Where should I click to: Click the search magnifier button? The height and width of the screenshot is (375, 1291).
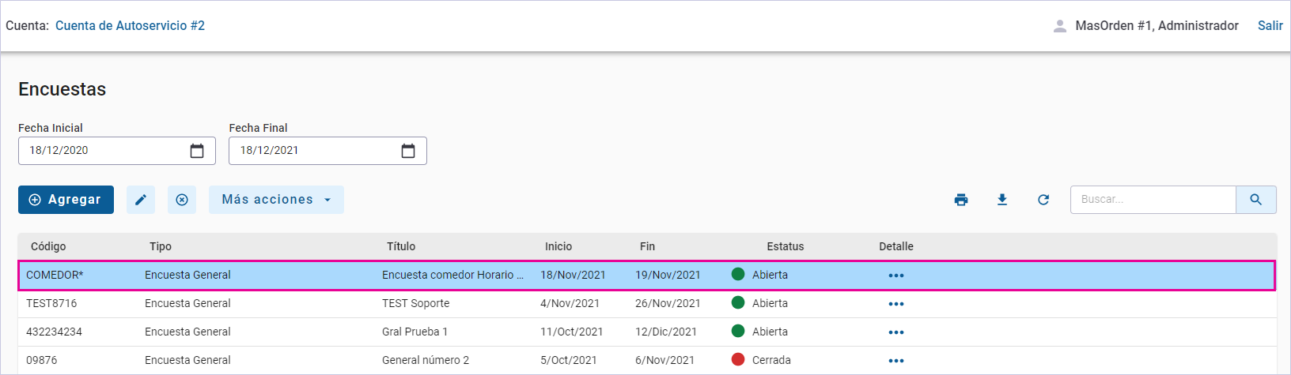(1255, 200)
